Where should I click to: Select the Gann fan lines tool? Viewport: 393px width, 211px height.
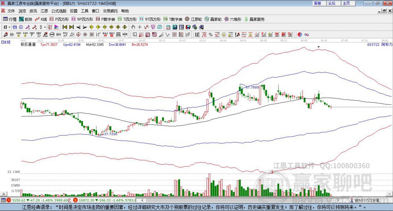[141, 35]
